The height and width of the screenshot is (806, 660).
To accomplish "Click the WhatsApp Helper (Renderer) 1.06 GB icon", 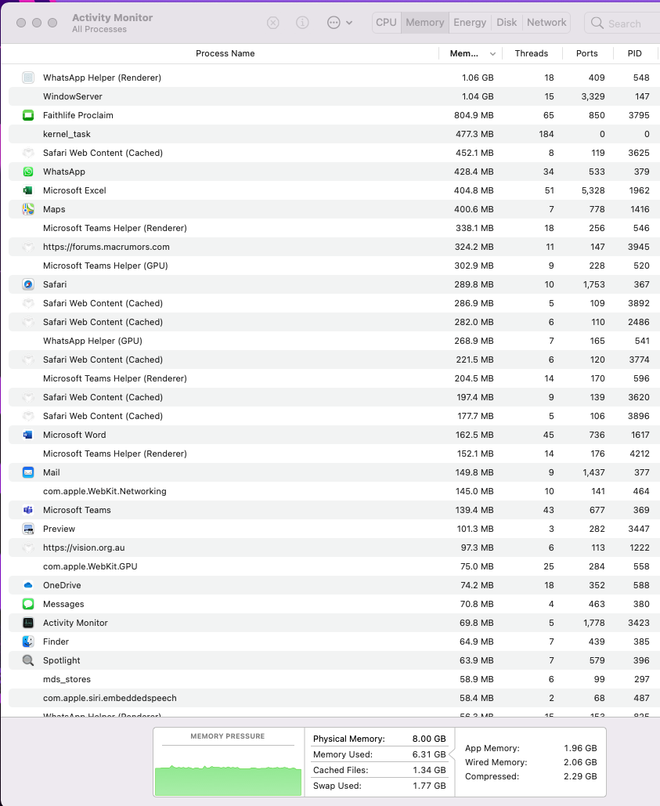I will pos(28,78).
